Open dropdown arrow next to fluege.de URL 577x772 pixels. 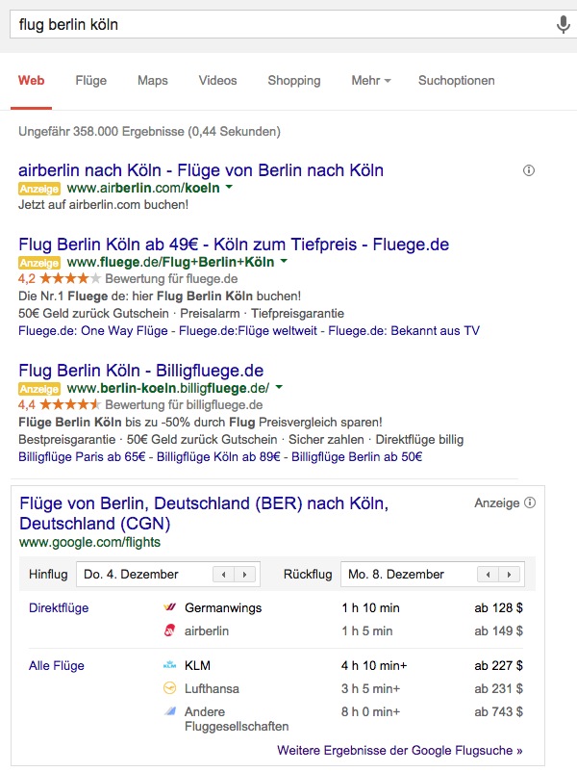(x=284, y=262)
